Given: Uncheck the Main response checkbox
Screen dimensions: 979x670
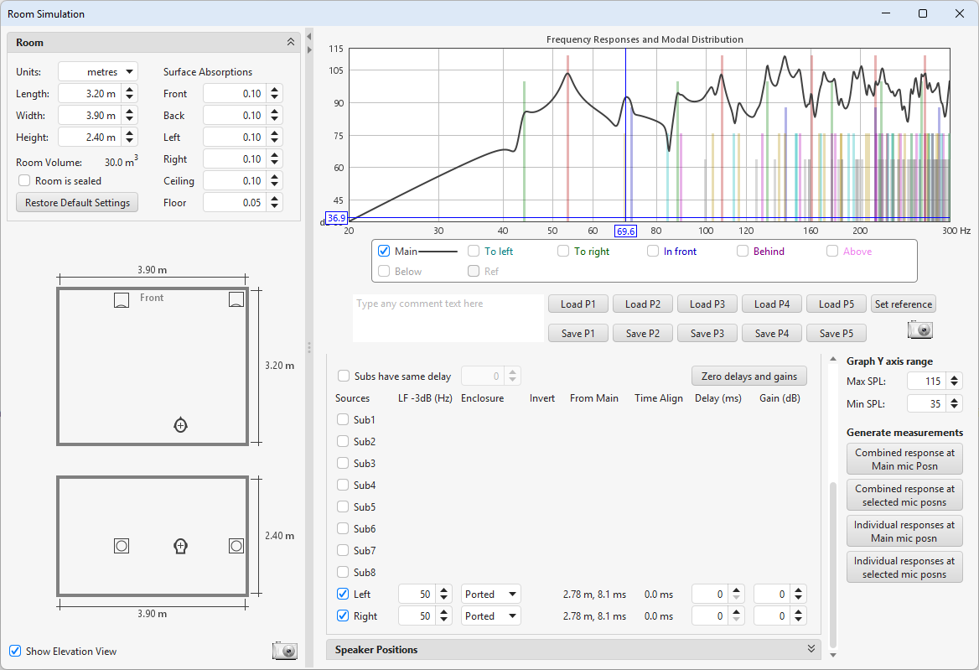Looking at the screenshot, I should (x=384, y=251).
